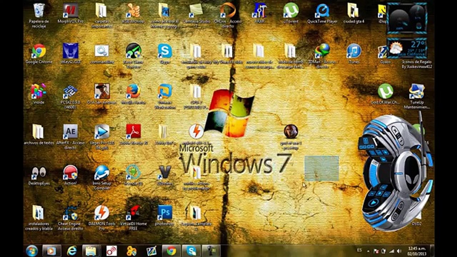Select the God.Of.War torrent file icon
The height and width of the screenshot is (257, 457).
click(x=385, y=91)
